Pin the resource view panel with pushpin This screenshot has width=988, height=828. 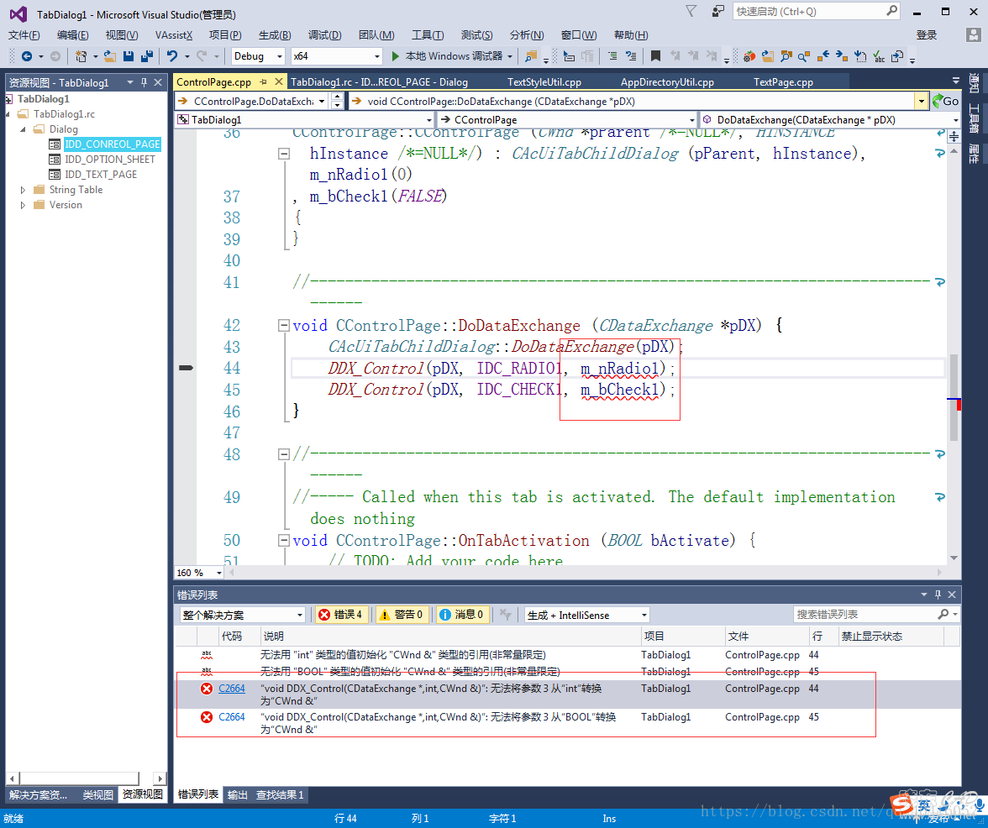[x=144, y=82]
